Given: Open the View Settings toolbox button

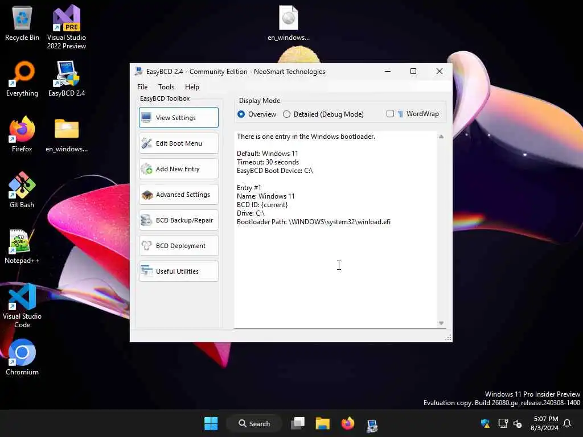Looking at the screenshot, I should pyautogui.click(x=178, y=117).
